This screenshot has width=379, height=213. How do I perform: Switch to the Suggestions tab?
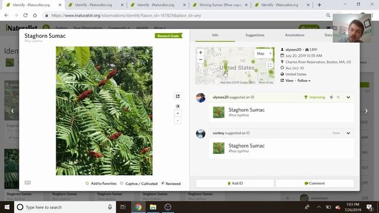[255, 35]
